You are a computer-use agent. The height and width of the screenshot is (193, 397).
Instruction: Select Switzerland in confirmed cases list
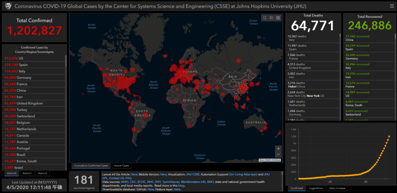click(x=17, y=116)
